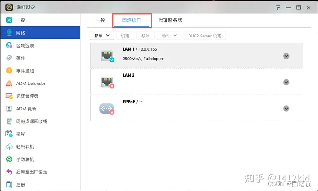Click the PPPoE connection icon
318x191 pixels.
(107, 109)
